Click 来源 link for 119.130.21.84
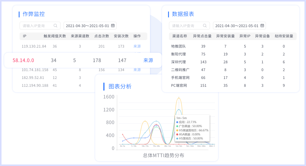Viewport: 306px width, 166px height. point(137,46)
